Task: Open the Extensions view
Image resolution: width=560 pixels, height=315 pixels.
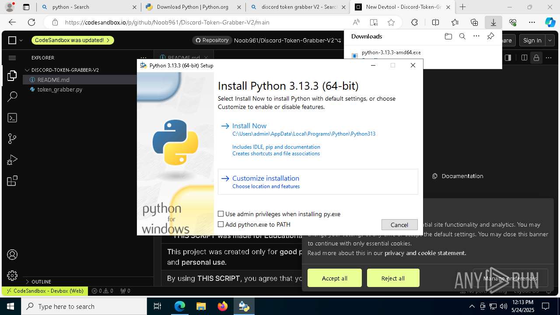Action: click(x=12, y=181)
